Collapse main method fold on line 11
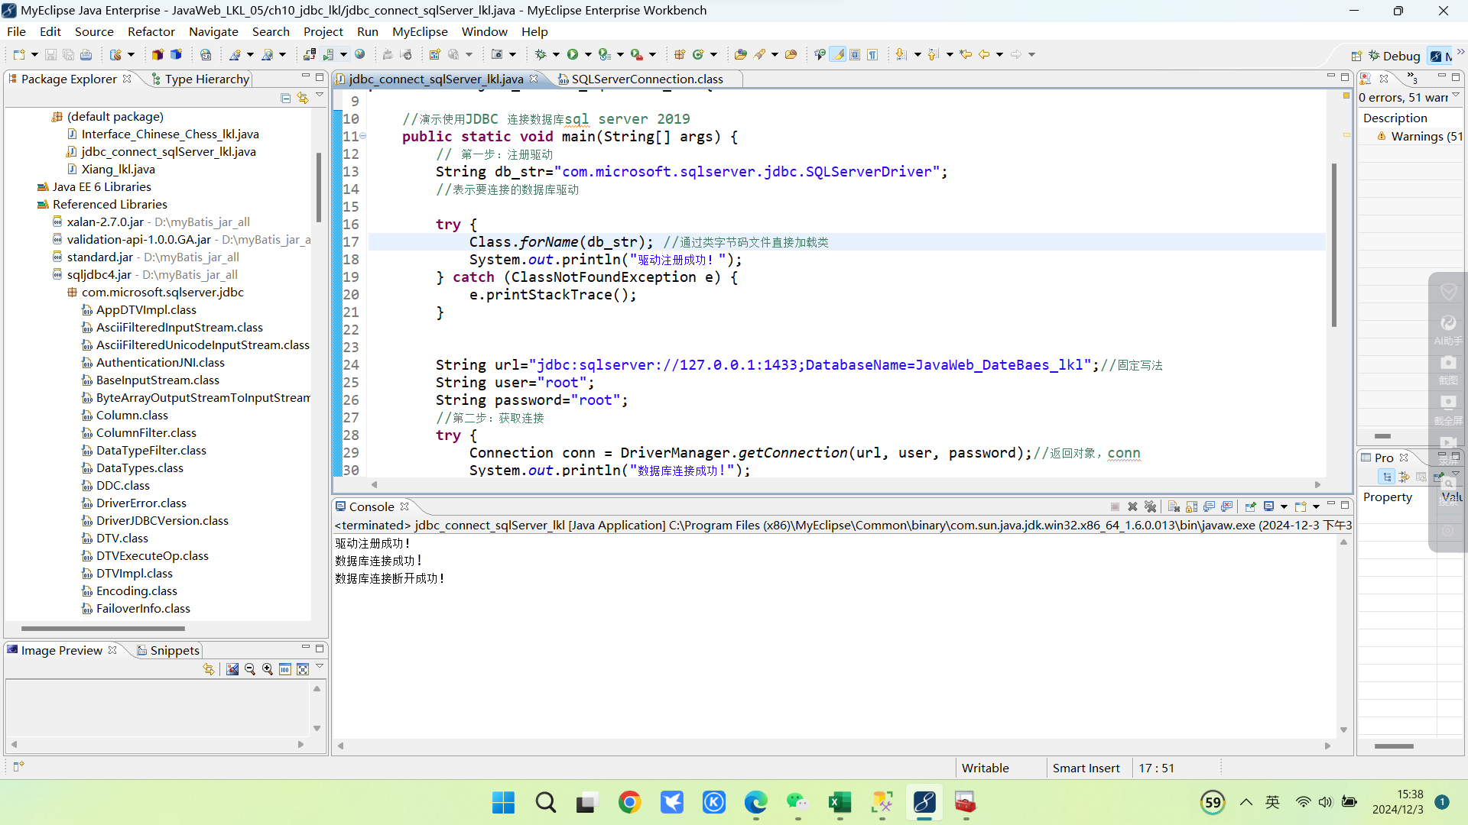 363,136
